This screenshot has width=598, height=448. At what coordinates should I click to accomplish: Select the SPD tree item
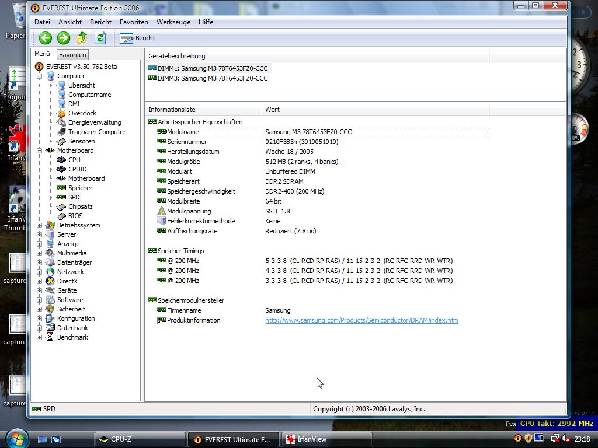pyautogui.click(x=74, y=197)
